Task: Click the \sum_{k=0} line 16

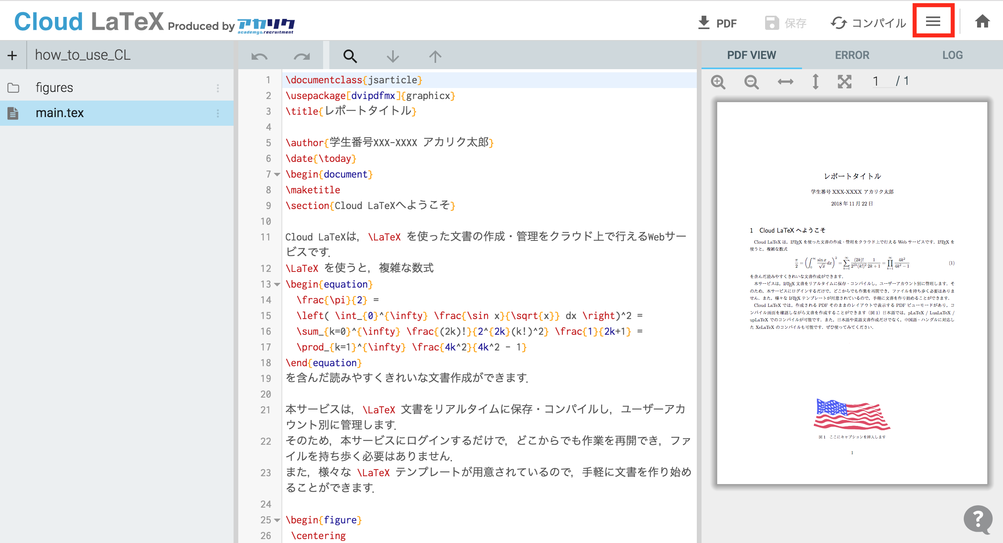Action: [x=470, y=332]
